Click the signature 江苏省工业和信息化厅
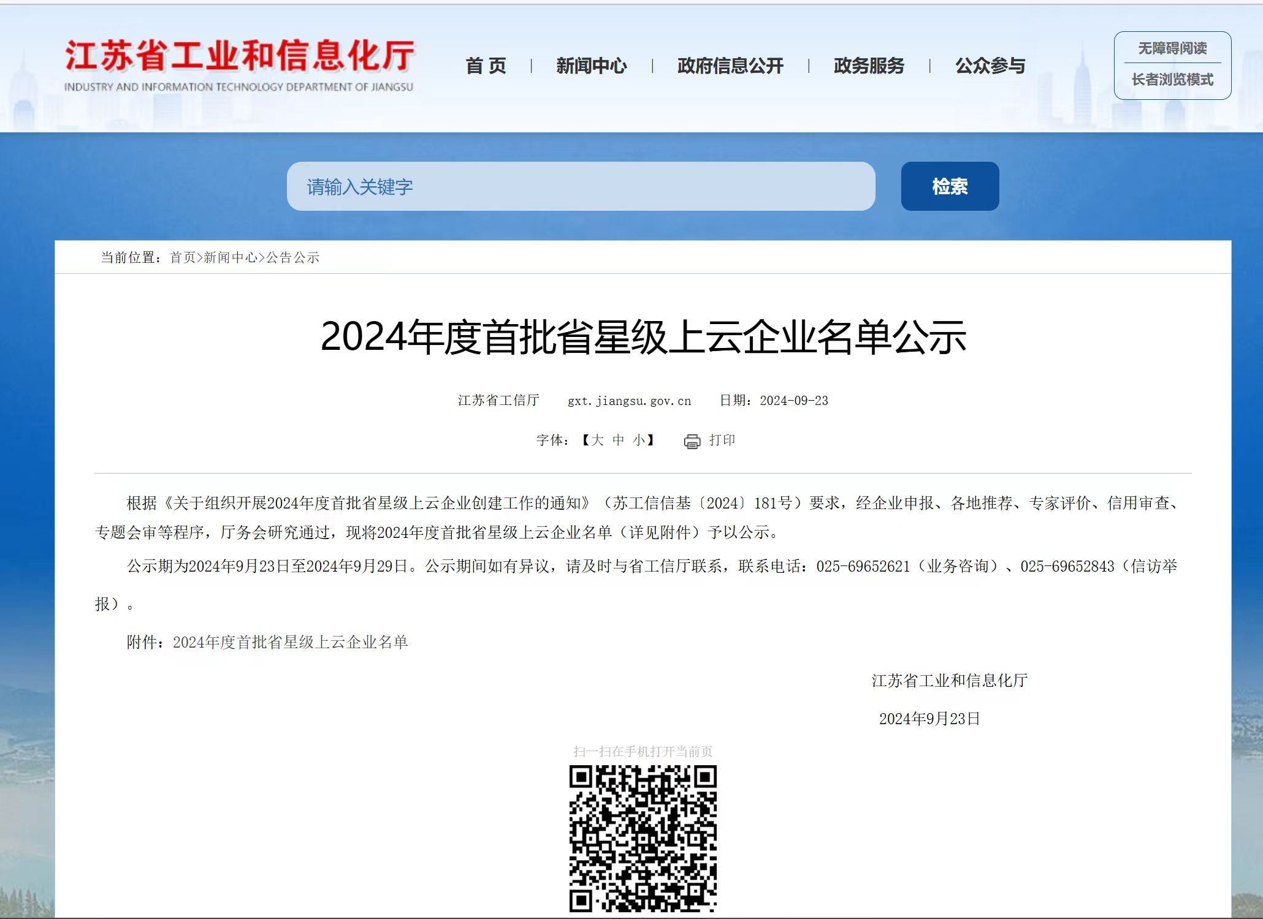This screenshot has height=919, width=1263. pyautogui.click(x=950, y=681)
